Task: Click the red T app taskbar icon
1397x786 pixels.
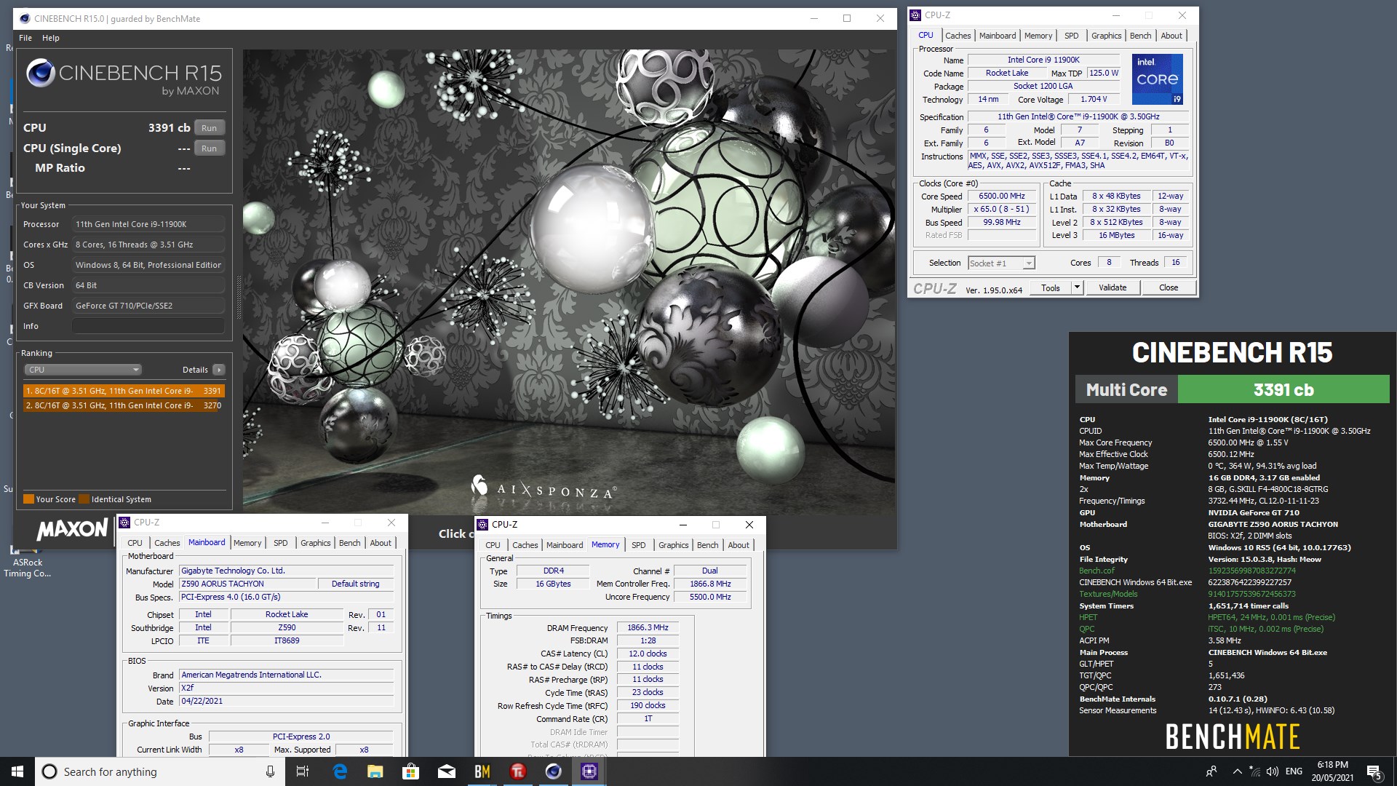Action: pos(518,771)
